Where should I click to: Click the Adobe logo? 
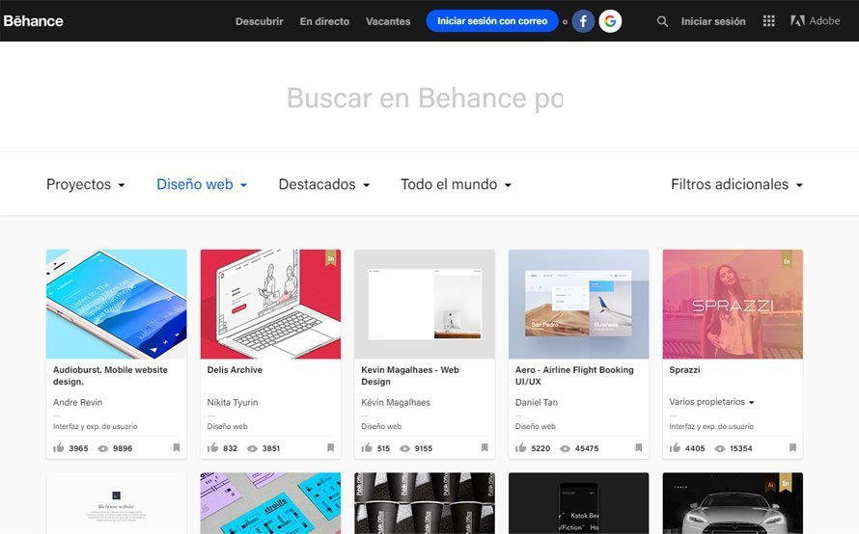[816, 21]
